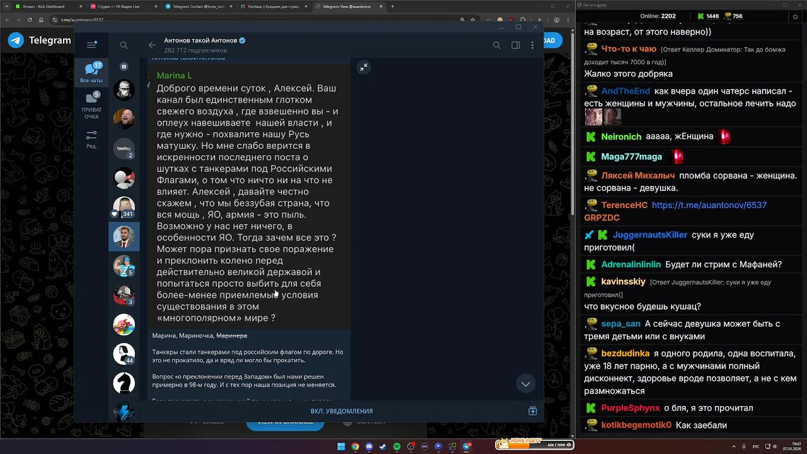Select the chat with the suited man avatar

124,236
